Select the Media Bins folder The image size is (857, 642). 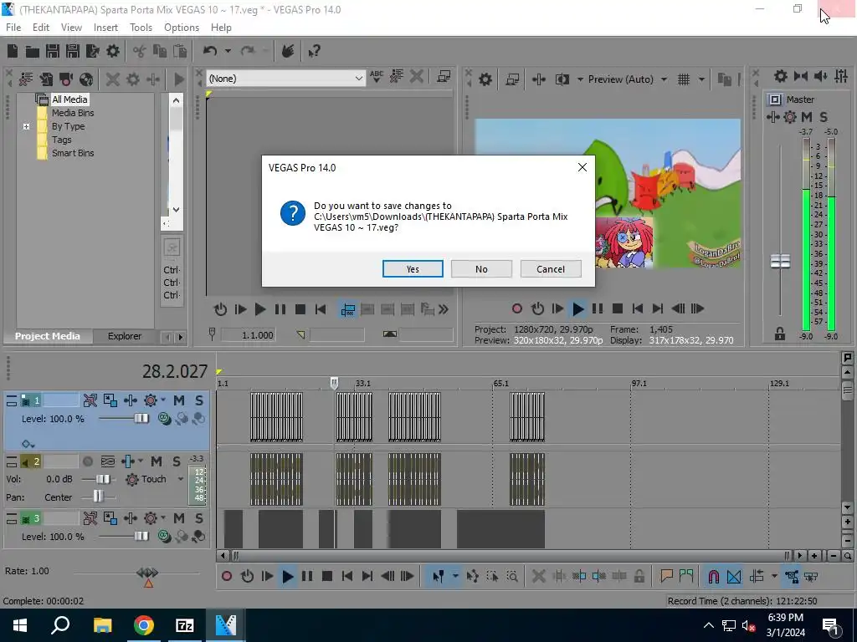click(x=73, y=113)
